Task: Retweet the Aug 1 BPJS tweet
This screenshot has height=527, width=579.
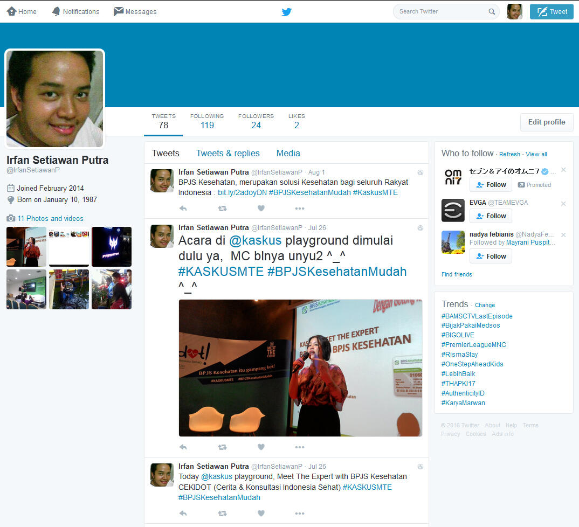Action: coord(222,208)
